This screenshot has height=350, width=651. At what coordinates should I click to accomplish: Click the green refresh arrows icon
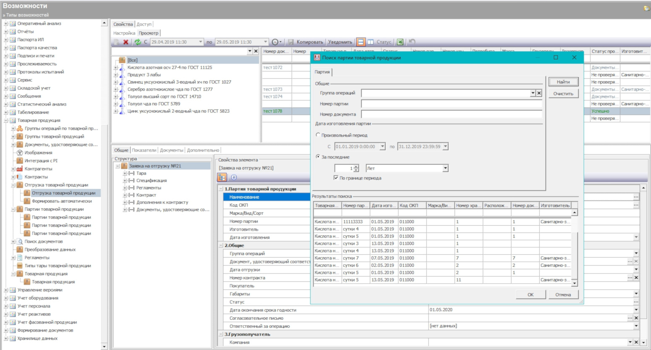point(137,42)
